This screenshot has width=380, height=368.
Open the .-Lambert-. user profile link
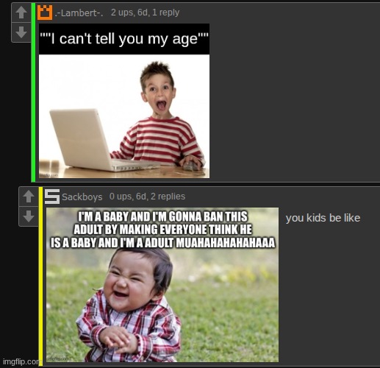tap(79, 13)
